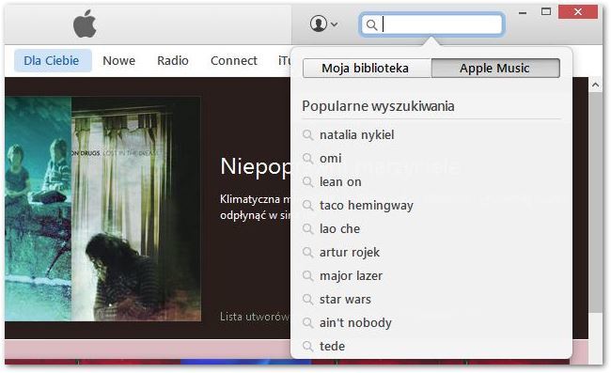Click magnifier icon beside omi
611x373 pixels.
[307, 159]
